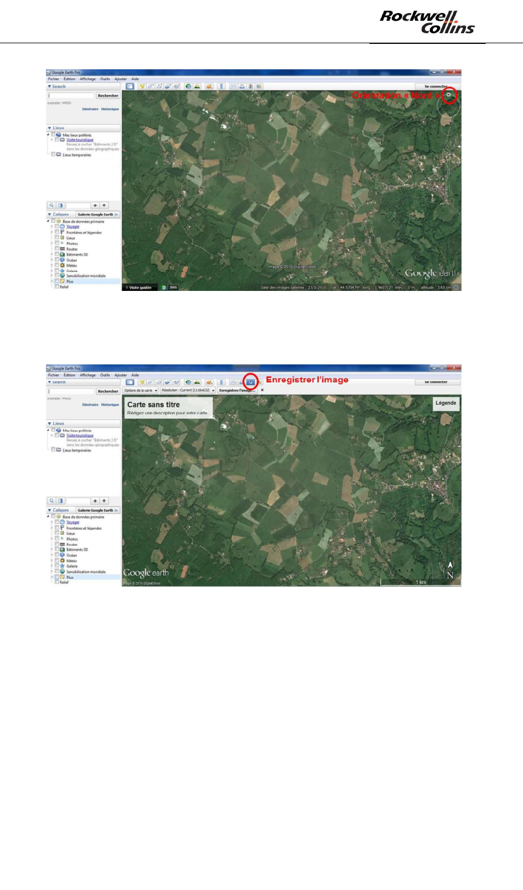
Task: Click the Save Image icon circled in the second screenshot
Action: (x=250, y=382)
